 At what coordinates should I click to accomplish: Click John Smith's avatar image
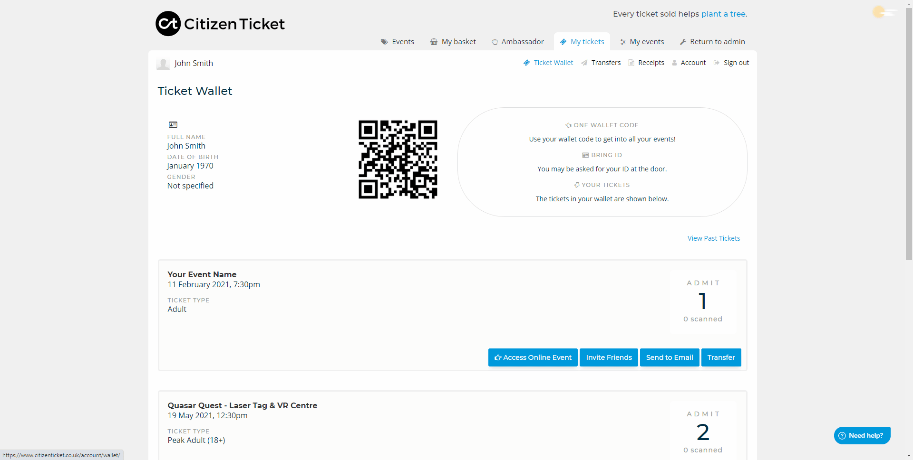(163, 64)
